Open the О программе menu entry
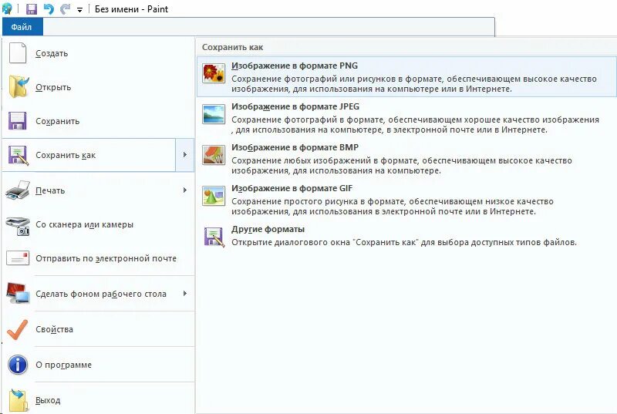 (x=99, y=365)
